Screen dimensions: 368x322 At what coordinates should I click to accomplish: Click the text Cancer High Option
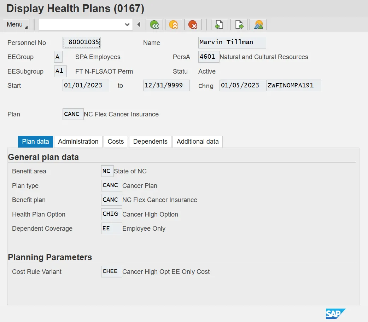[x=150, y=214]
